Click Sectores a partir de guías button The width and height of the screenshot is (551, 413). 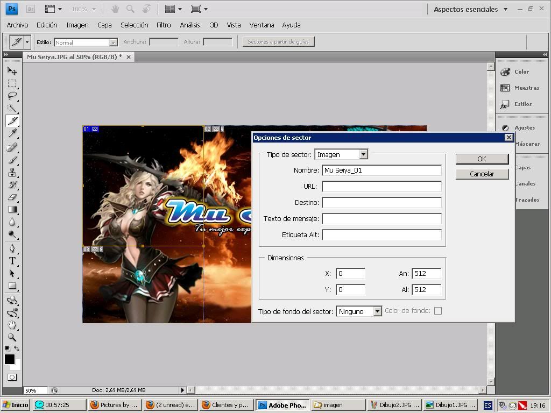click(x=278, y=42)
